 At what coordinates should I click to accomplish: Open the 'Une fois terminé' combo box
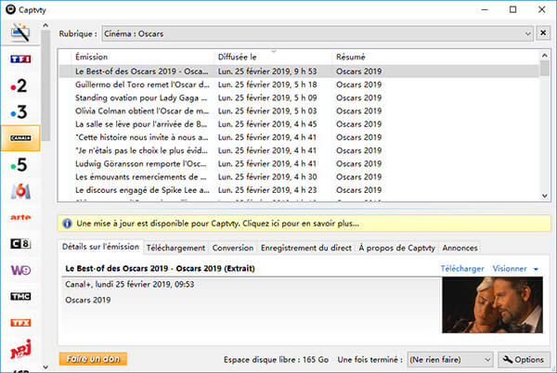[450, 359]
